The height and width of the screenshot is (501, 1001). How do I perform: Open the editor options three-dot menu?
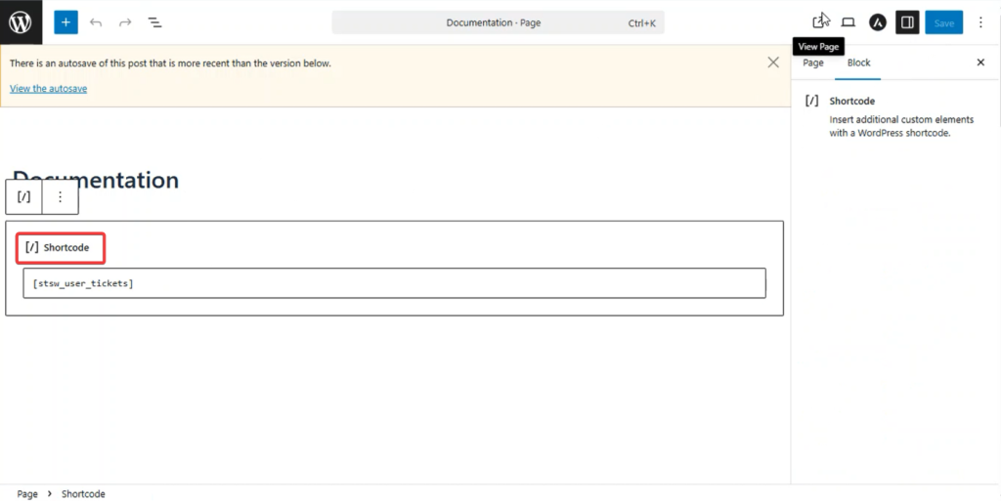click(980, 22)
